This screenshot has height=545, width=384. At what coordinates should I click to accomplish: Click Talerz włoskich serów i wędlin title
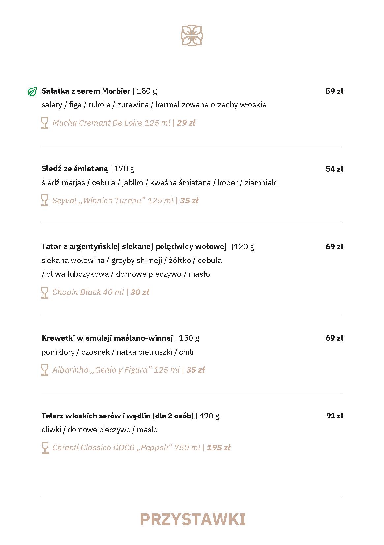117,416
